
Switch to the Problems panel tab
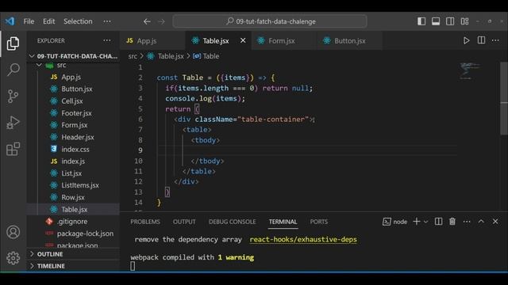point(145,222)
